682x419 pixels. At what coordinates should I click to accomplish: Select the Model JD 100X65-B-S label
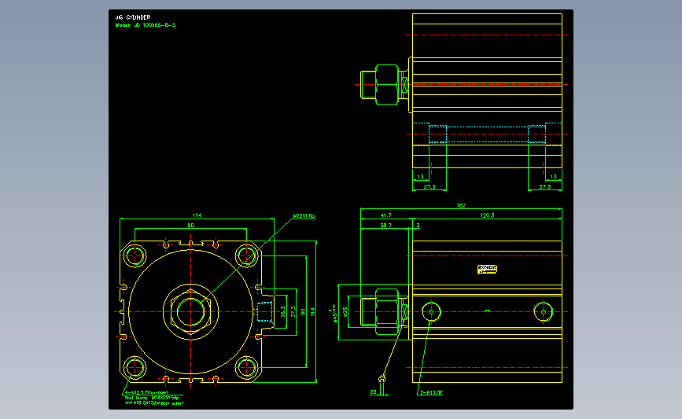(146, 25)
